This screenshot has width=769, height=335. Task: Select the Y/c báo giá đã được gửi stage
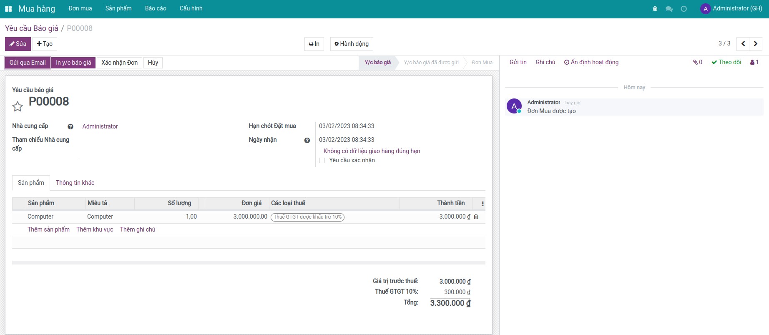[x=431, y=63]
